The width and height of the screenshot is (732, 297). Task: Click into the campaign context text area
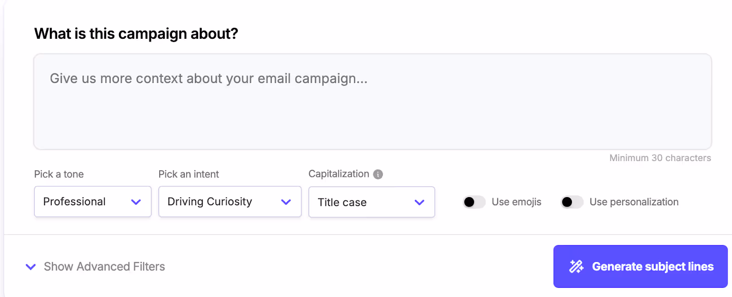(x=372, y=102)
